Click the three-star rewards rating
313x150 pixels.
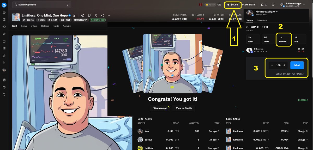(210, 5)
